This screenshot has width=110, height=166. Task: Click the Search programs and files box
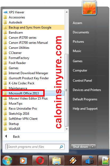click(35, 147)
